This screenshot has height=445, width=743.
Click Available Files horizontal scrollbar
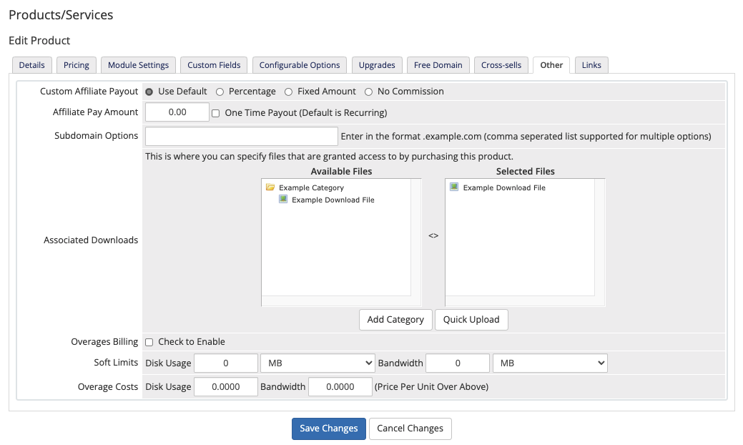coord(336,301)
